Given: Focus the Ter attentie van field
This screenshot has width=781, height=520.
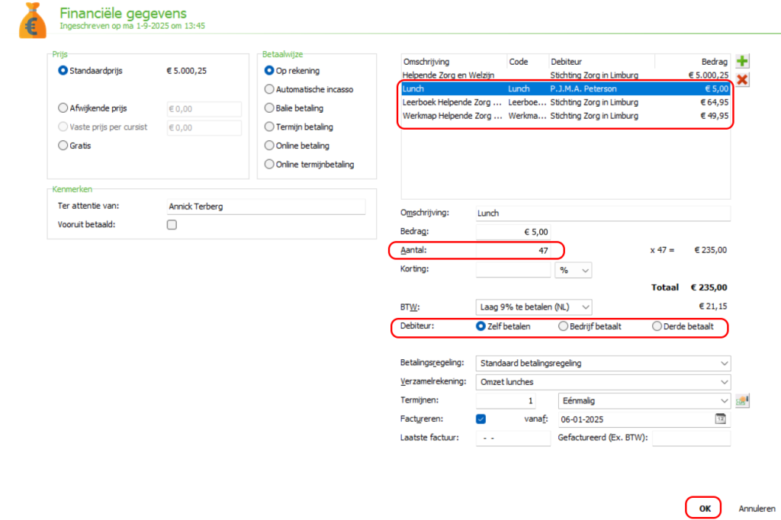Looking at the screenshot, I should click(266, 206).
